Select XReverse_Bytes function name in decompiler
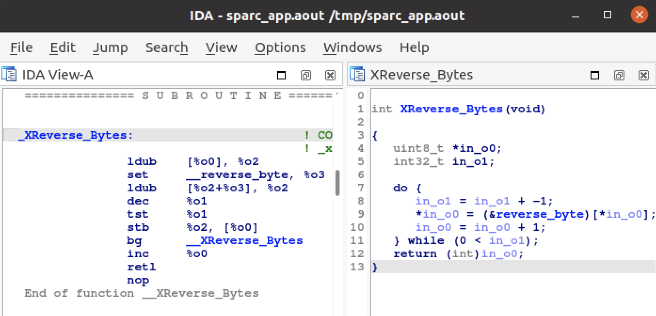The height and width of the screenshot is (316, 656). pos(451,109)
